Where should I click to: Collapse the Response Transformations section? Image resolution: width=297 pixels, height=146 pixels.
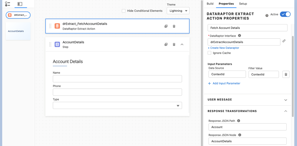coord(286,111)
